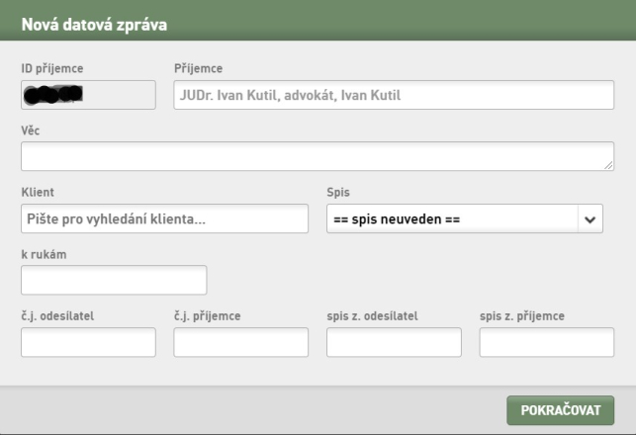This screenshot has width=636, height=435.
Task: Click inside the Věc subject textarea
Action: (x=318, y=156)
